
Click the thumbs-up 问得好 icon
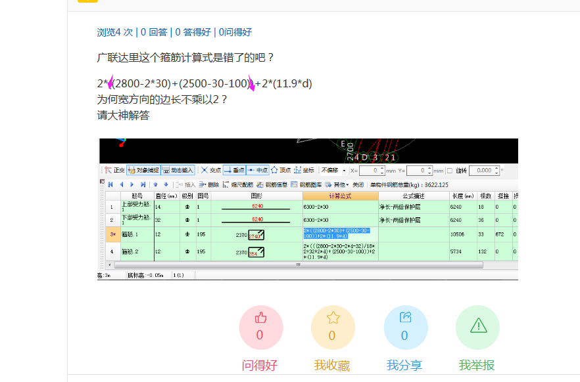(261, 318)
